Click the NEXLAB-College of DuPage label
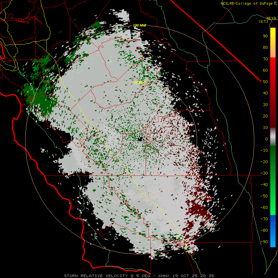The height and width of the screenshot is (278, 278). pos(248,3)
